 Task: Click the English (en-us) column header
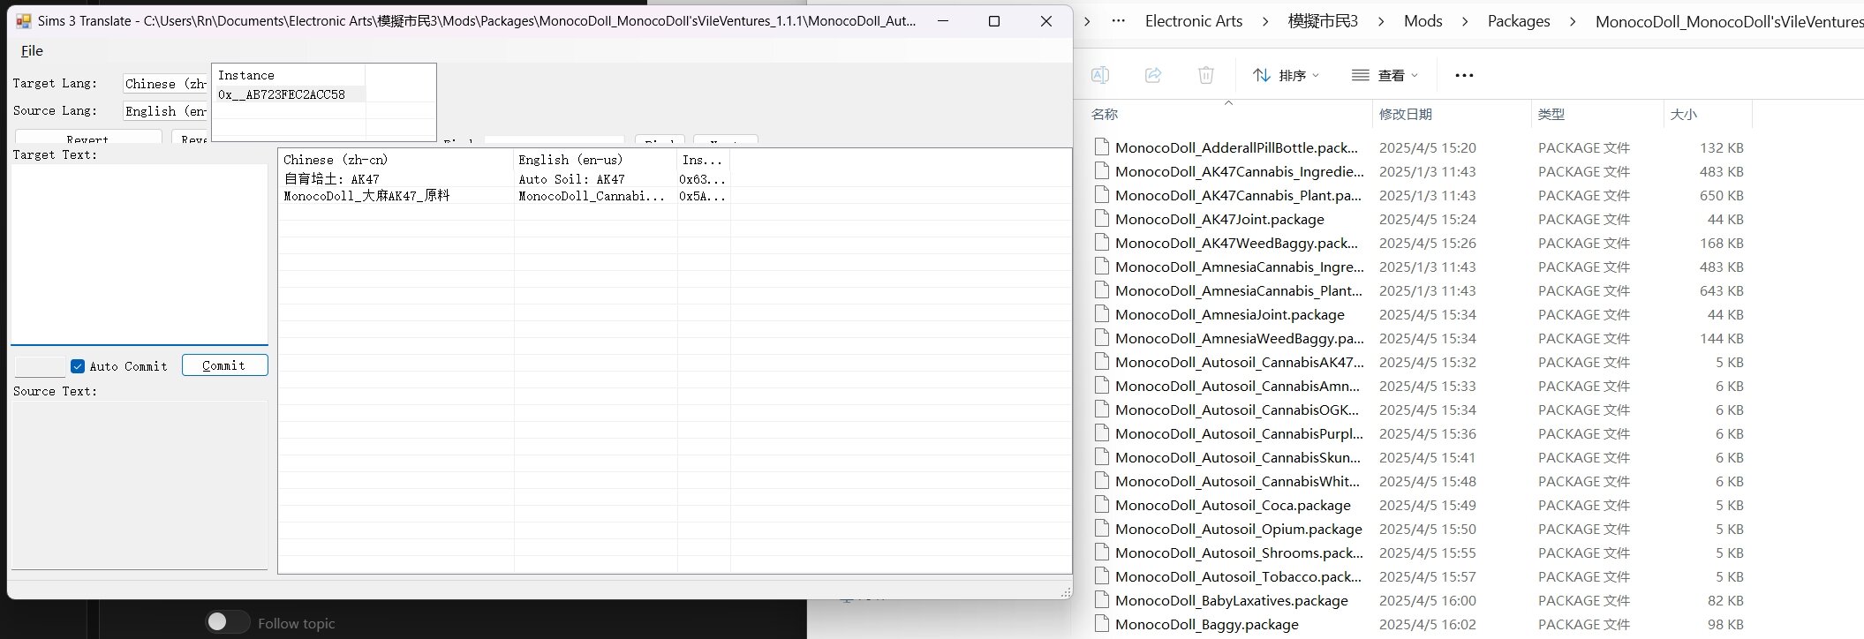(x=595, y=160)
